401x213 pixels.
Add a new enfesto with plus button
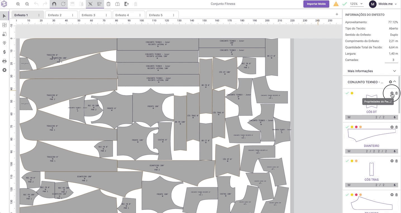(337, 14)
